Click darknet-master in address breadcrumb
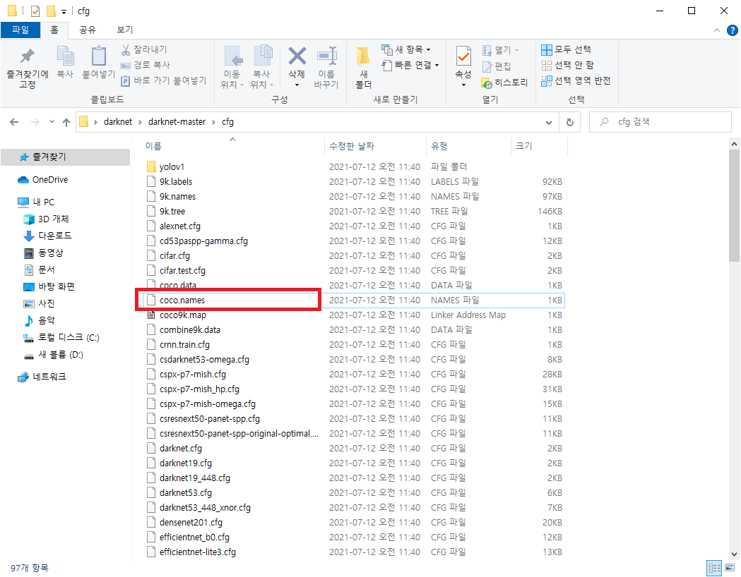This screenshot has width=741, height=577. point(177,122)
